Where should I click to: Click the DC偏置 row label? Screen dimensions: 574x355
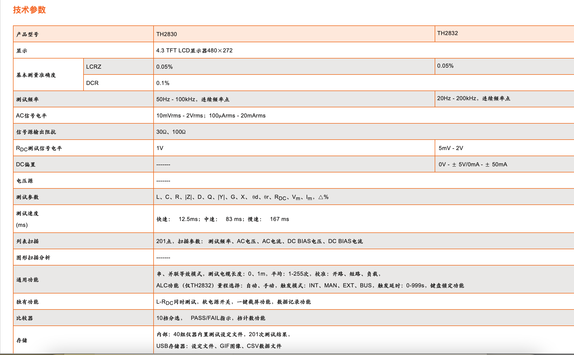pyautogui.click(x=26, y=165)
